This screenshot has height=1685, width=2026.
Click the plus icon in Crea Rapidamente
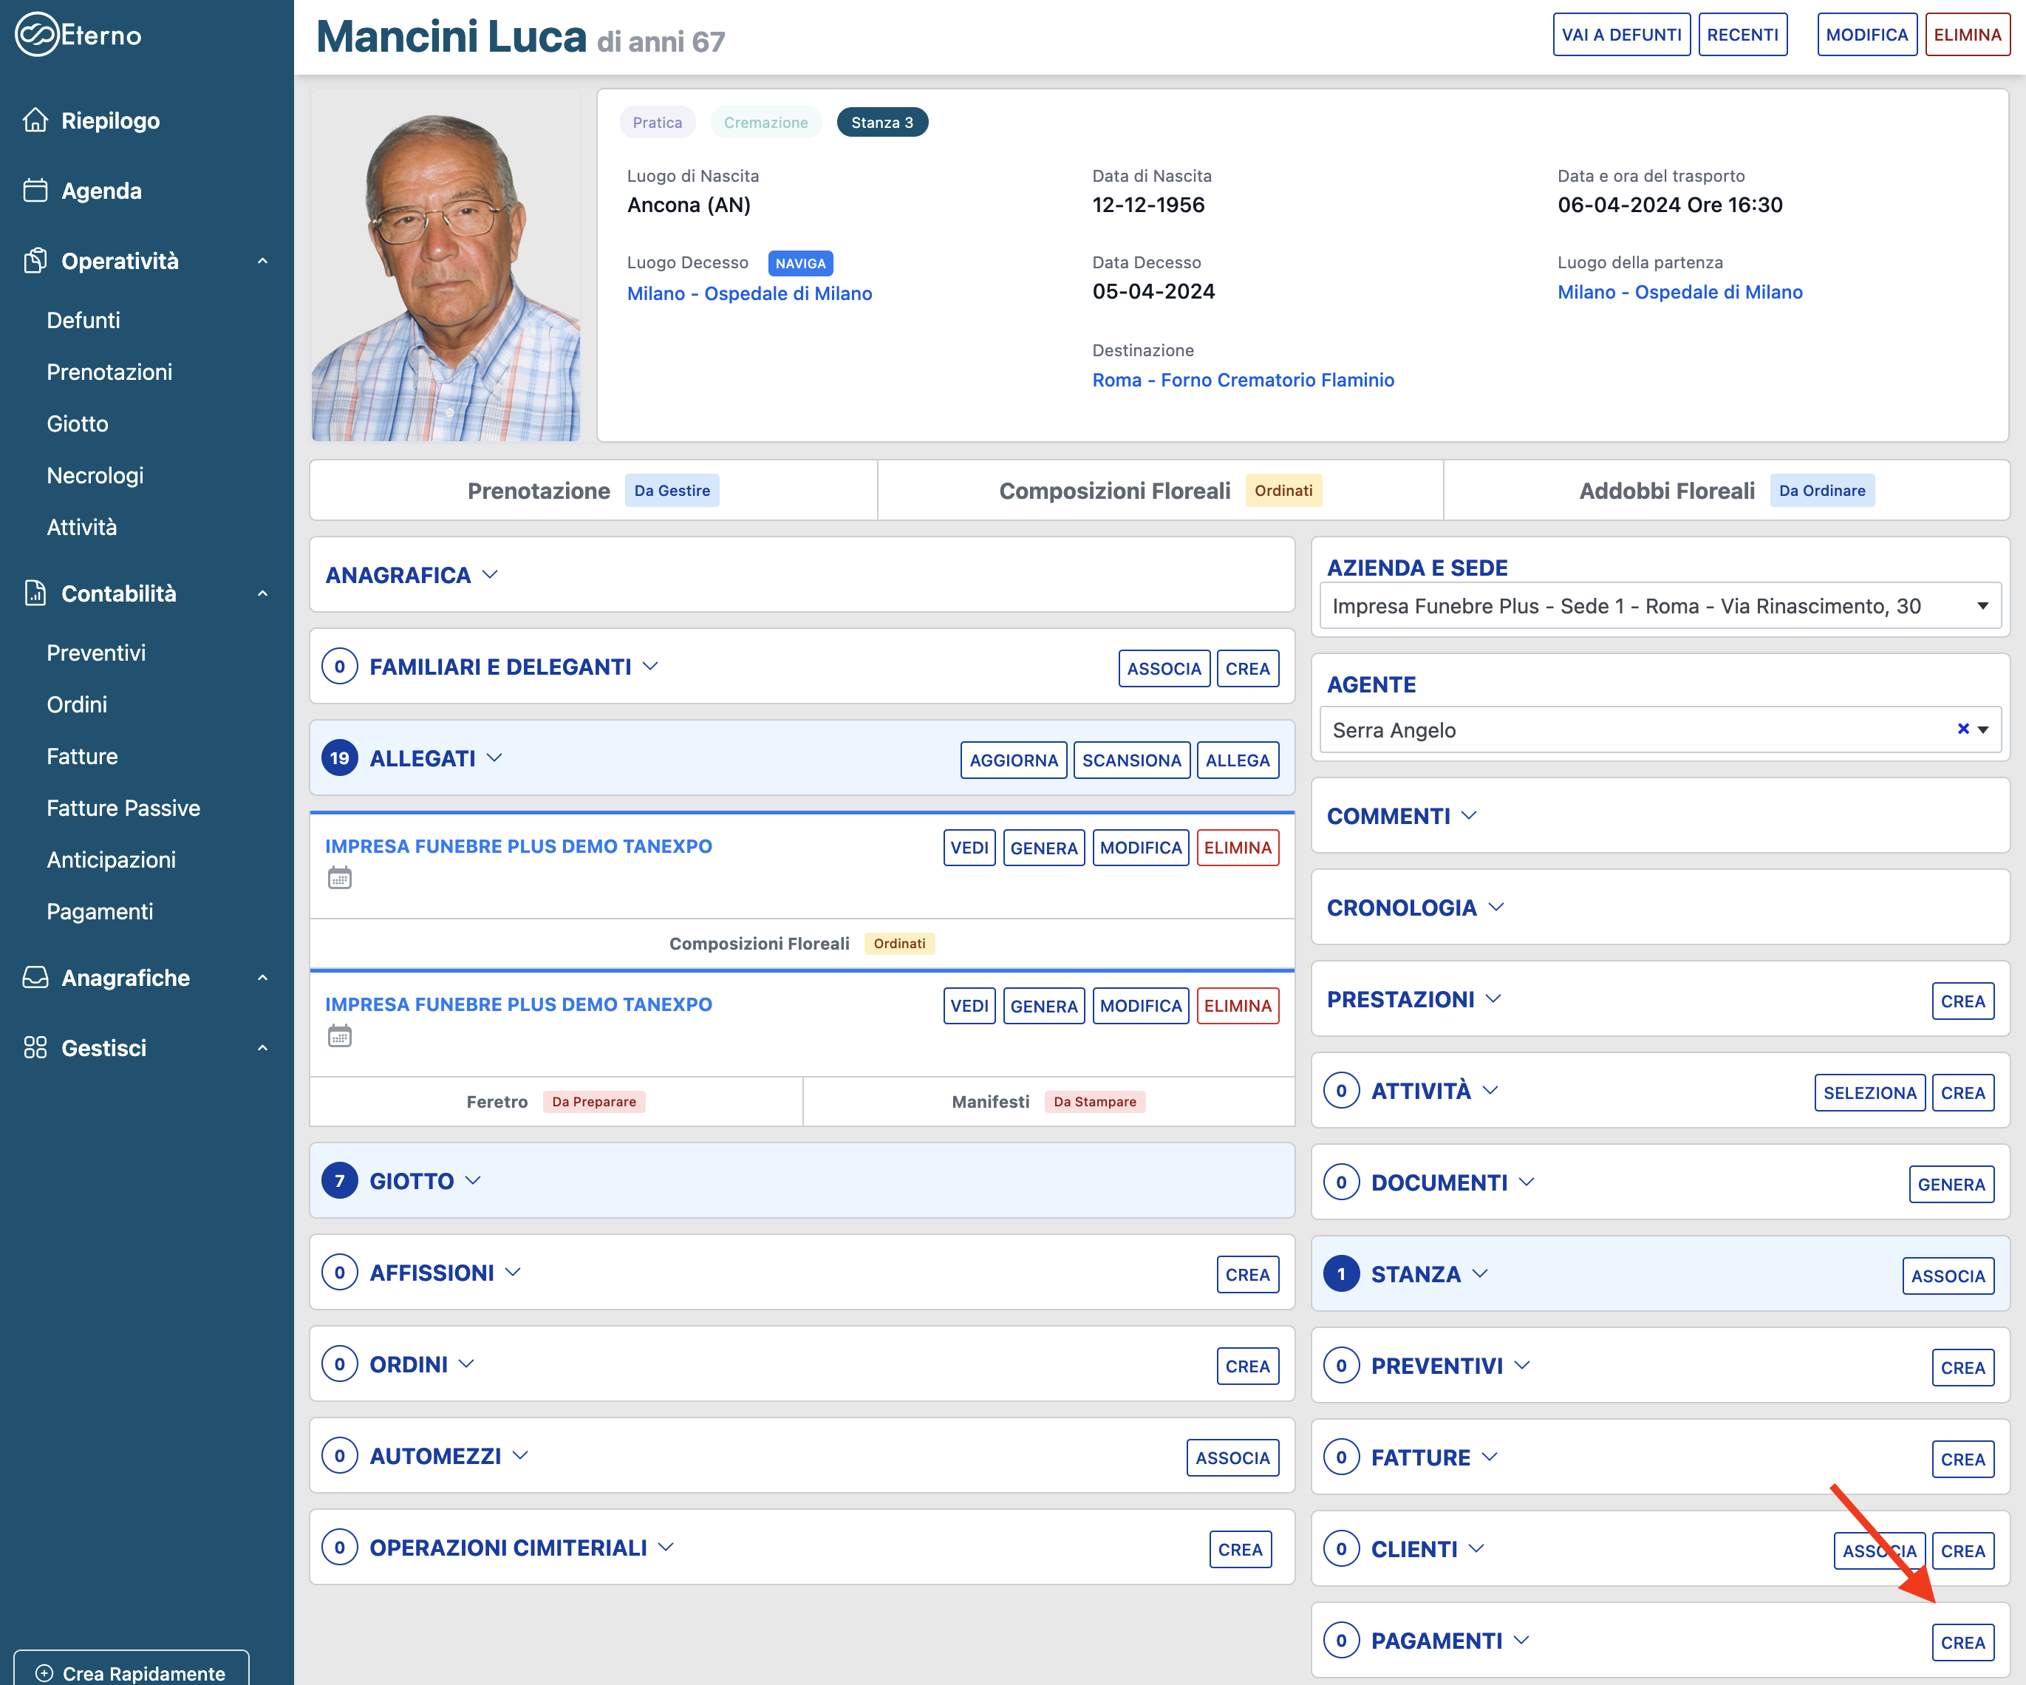pyautogui.click(x=44, y=1672)
